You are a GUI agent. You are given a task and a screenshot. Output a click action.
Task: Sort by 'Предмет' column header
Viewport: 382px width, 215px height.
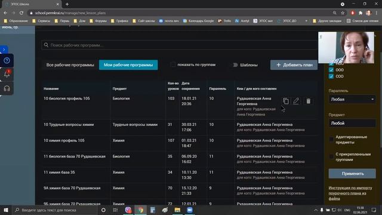119,88
